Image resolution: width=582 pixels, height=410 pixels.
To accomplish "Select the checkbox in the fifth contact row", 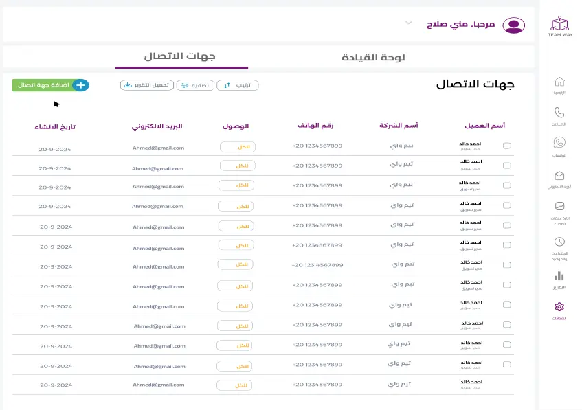I will coord(506,225).
